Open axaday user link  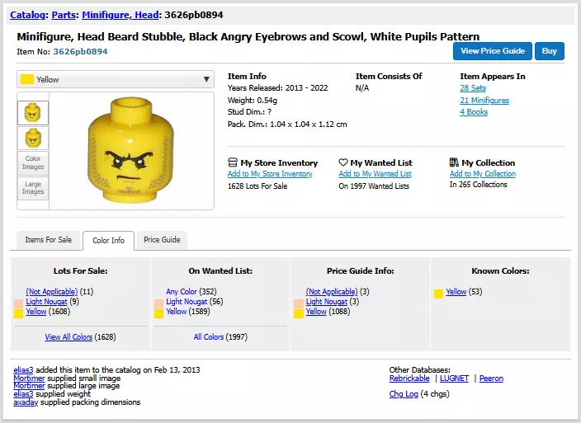[x=26, y=402]
